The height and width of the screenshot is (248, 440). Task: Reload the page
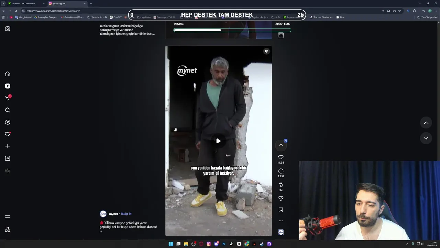point(16,11)
